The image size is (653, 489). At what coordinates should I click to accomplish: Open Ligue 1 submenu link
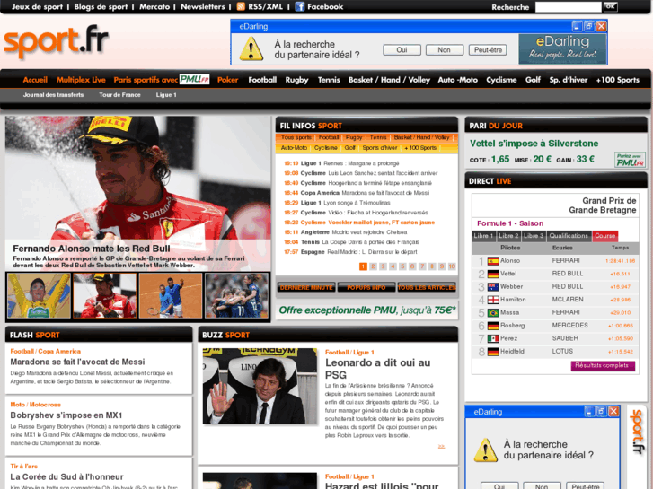point(166,95)
